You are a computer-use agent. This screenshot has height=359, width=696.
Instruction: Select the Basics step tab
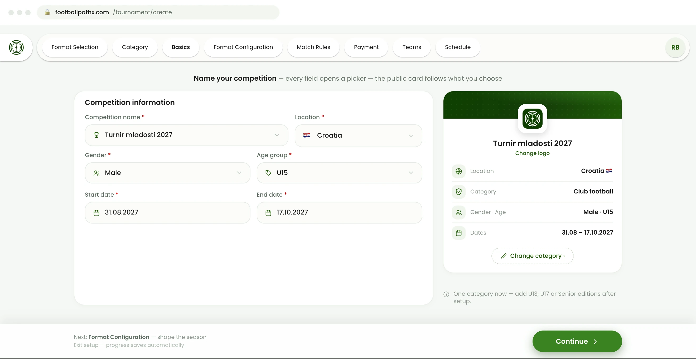pyautogui.click(x=181, y=47)
